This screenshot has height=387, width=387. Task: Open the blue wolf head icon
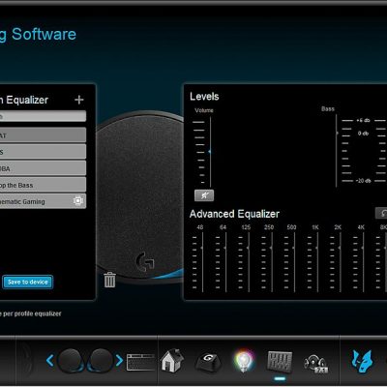(362, 361)
